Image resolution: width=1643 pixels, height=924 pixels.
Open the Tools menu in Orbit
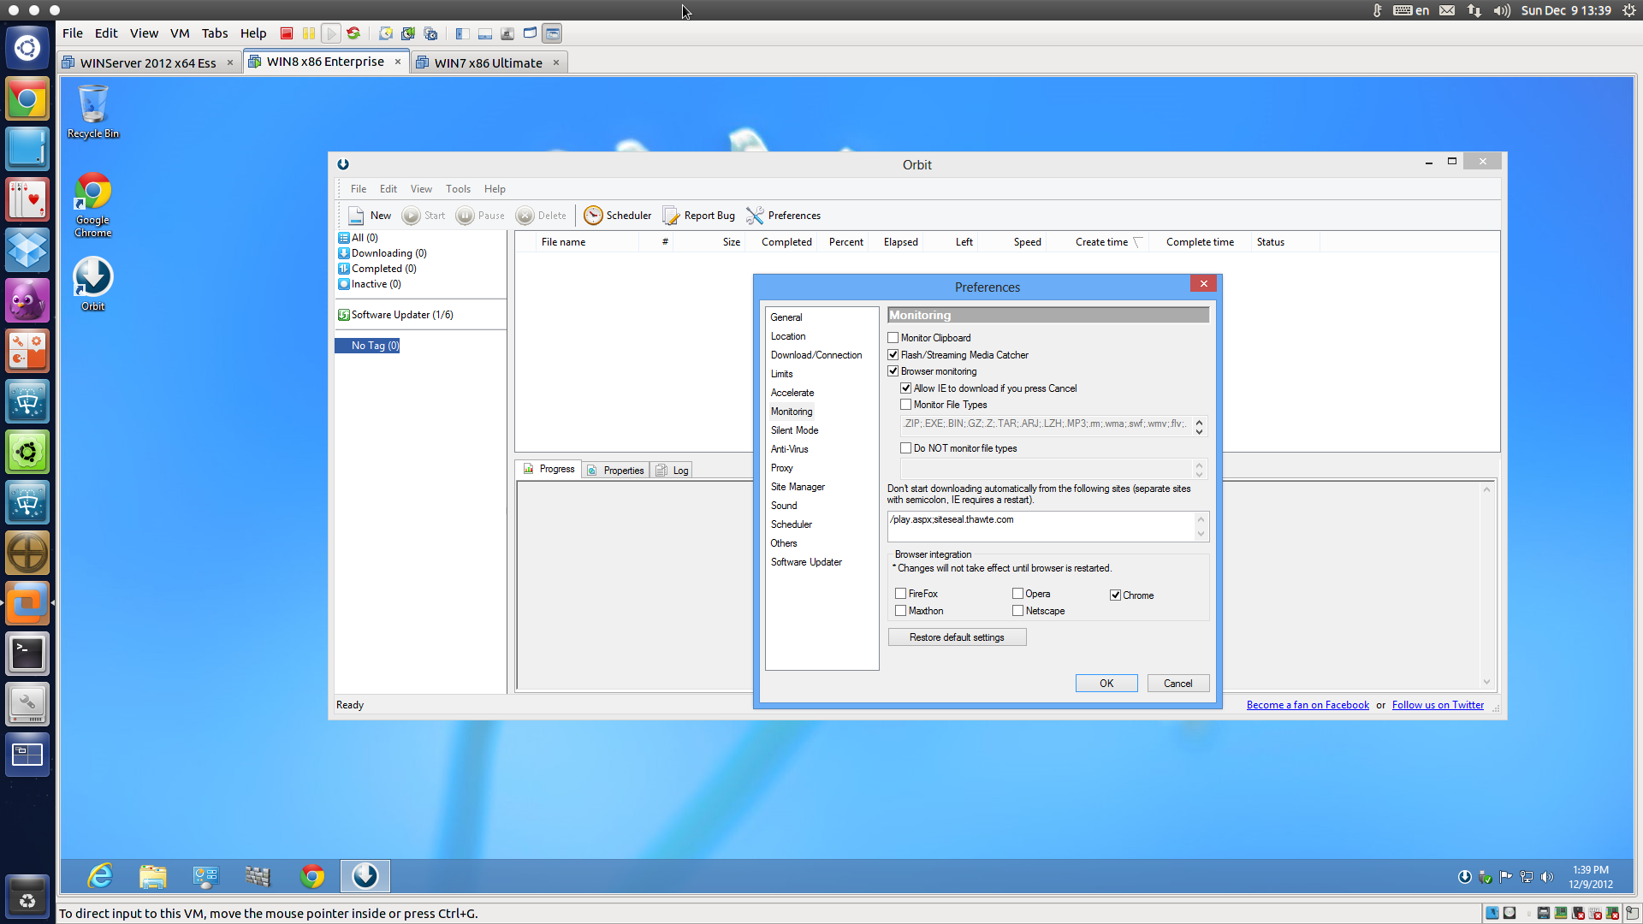coord(458,189)
